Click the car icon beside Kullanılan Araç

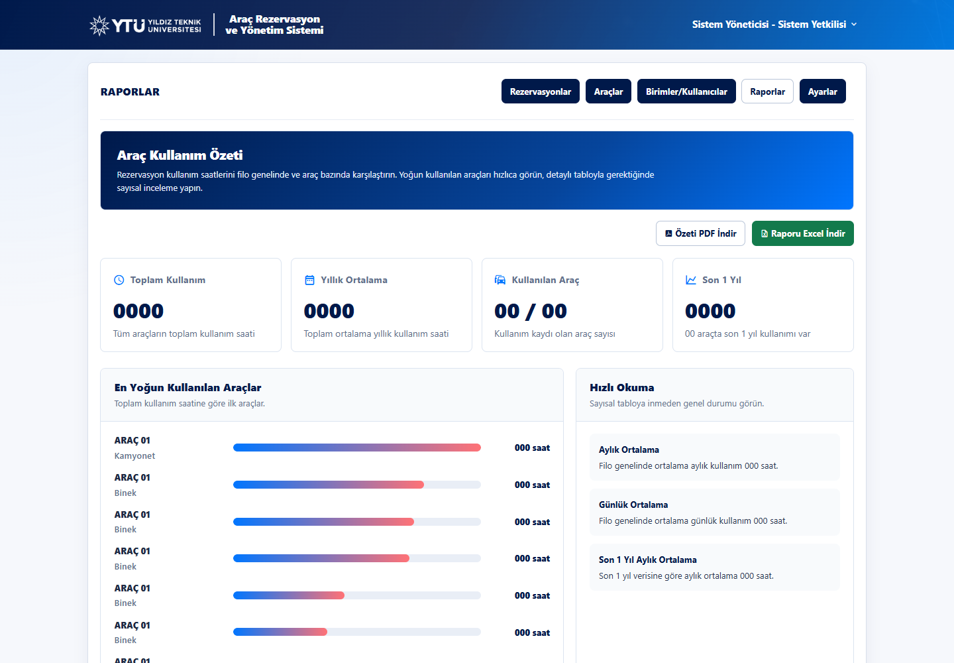pyautogui.click(x=500, y=280)
